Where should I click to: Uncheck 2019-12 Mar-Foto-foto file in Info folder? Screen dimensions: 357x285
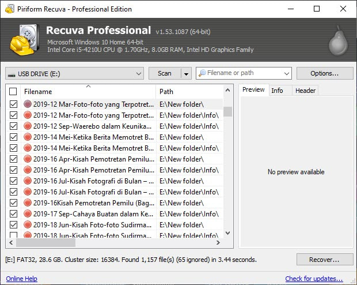13,115
